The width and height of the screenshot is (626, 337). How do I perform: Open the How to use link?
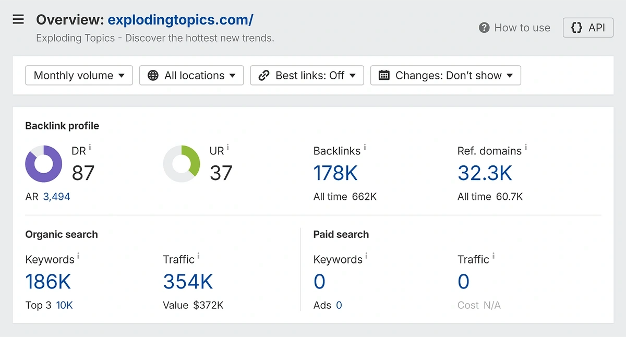[x=514, y=28]
